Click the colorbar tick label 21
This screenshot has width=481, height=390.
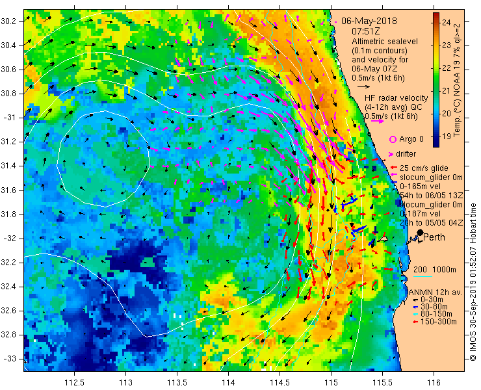pyautogui.click(x=447, y=91)
